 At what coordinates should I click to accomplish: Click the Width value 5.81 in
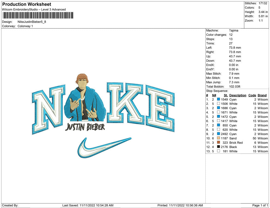coord(263,16)
